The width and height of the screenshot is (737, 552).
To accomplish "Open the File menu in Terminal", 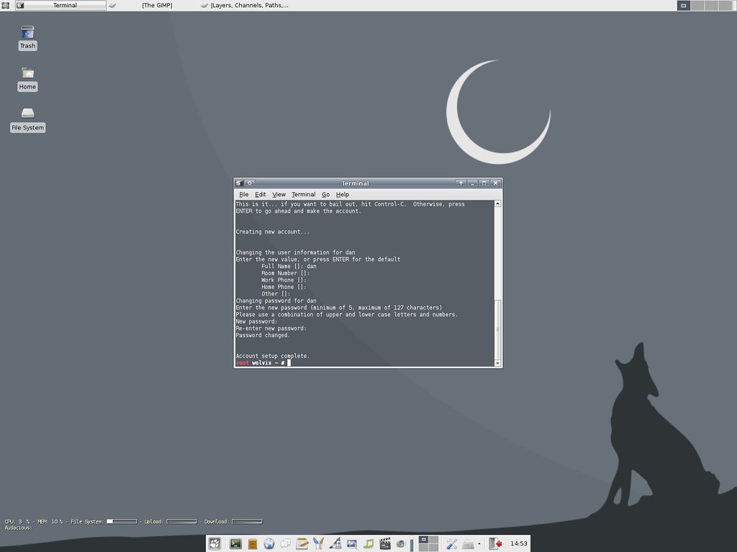I will (x=243, y=194).
